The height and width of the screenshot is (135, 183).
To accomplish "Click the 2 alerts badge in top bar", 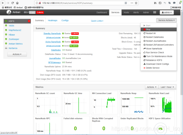I will 40,12.
